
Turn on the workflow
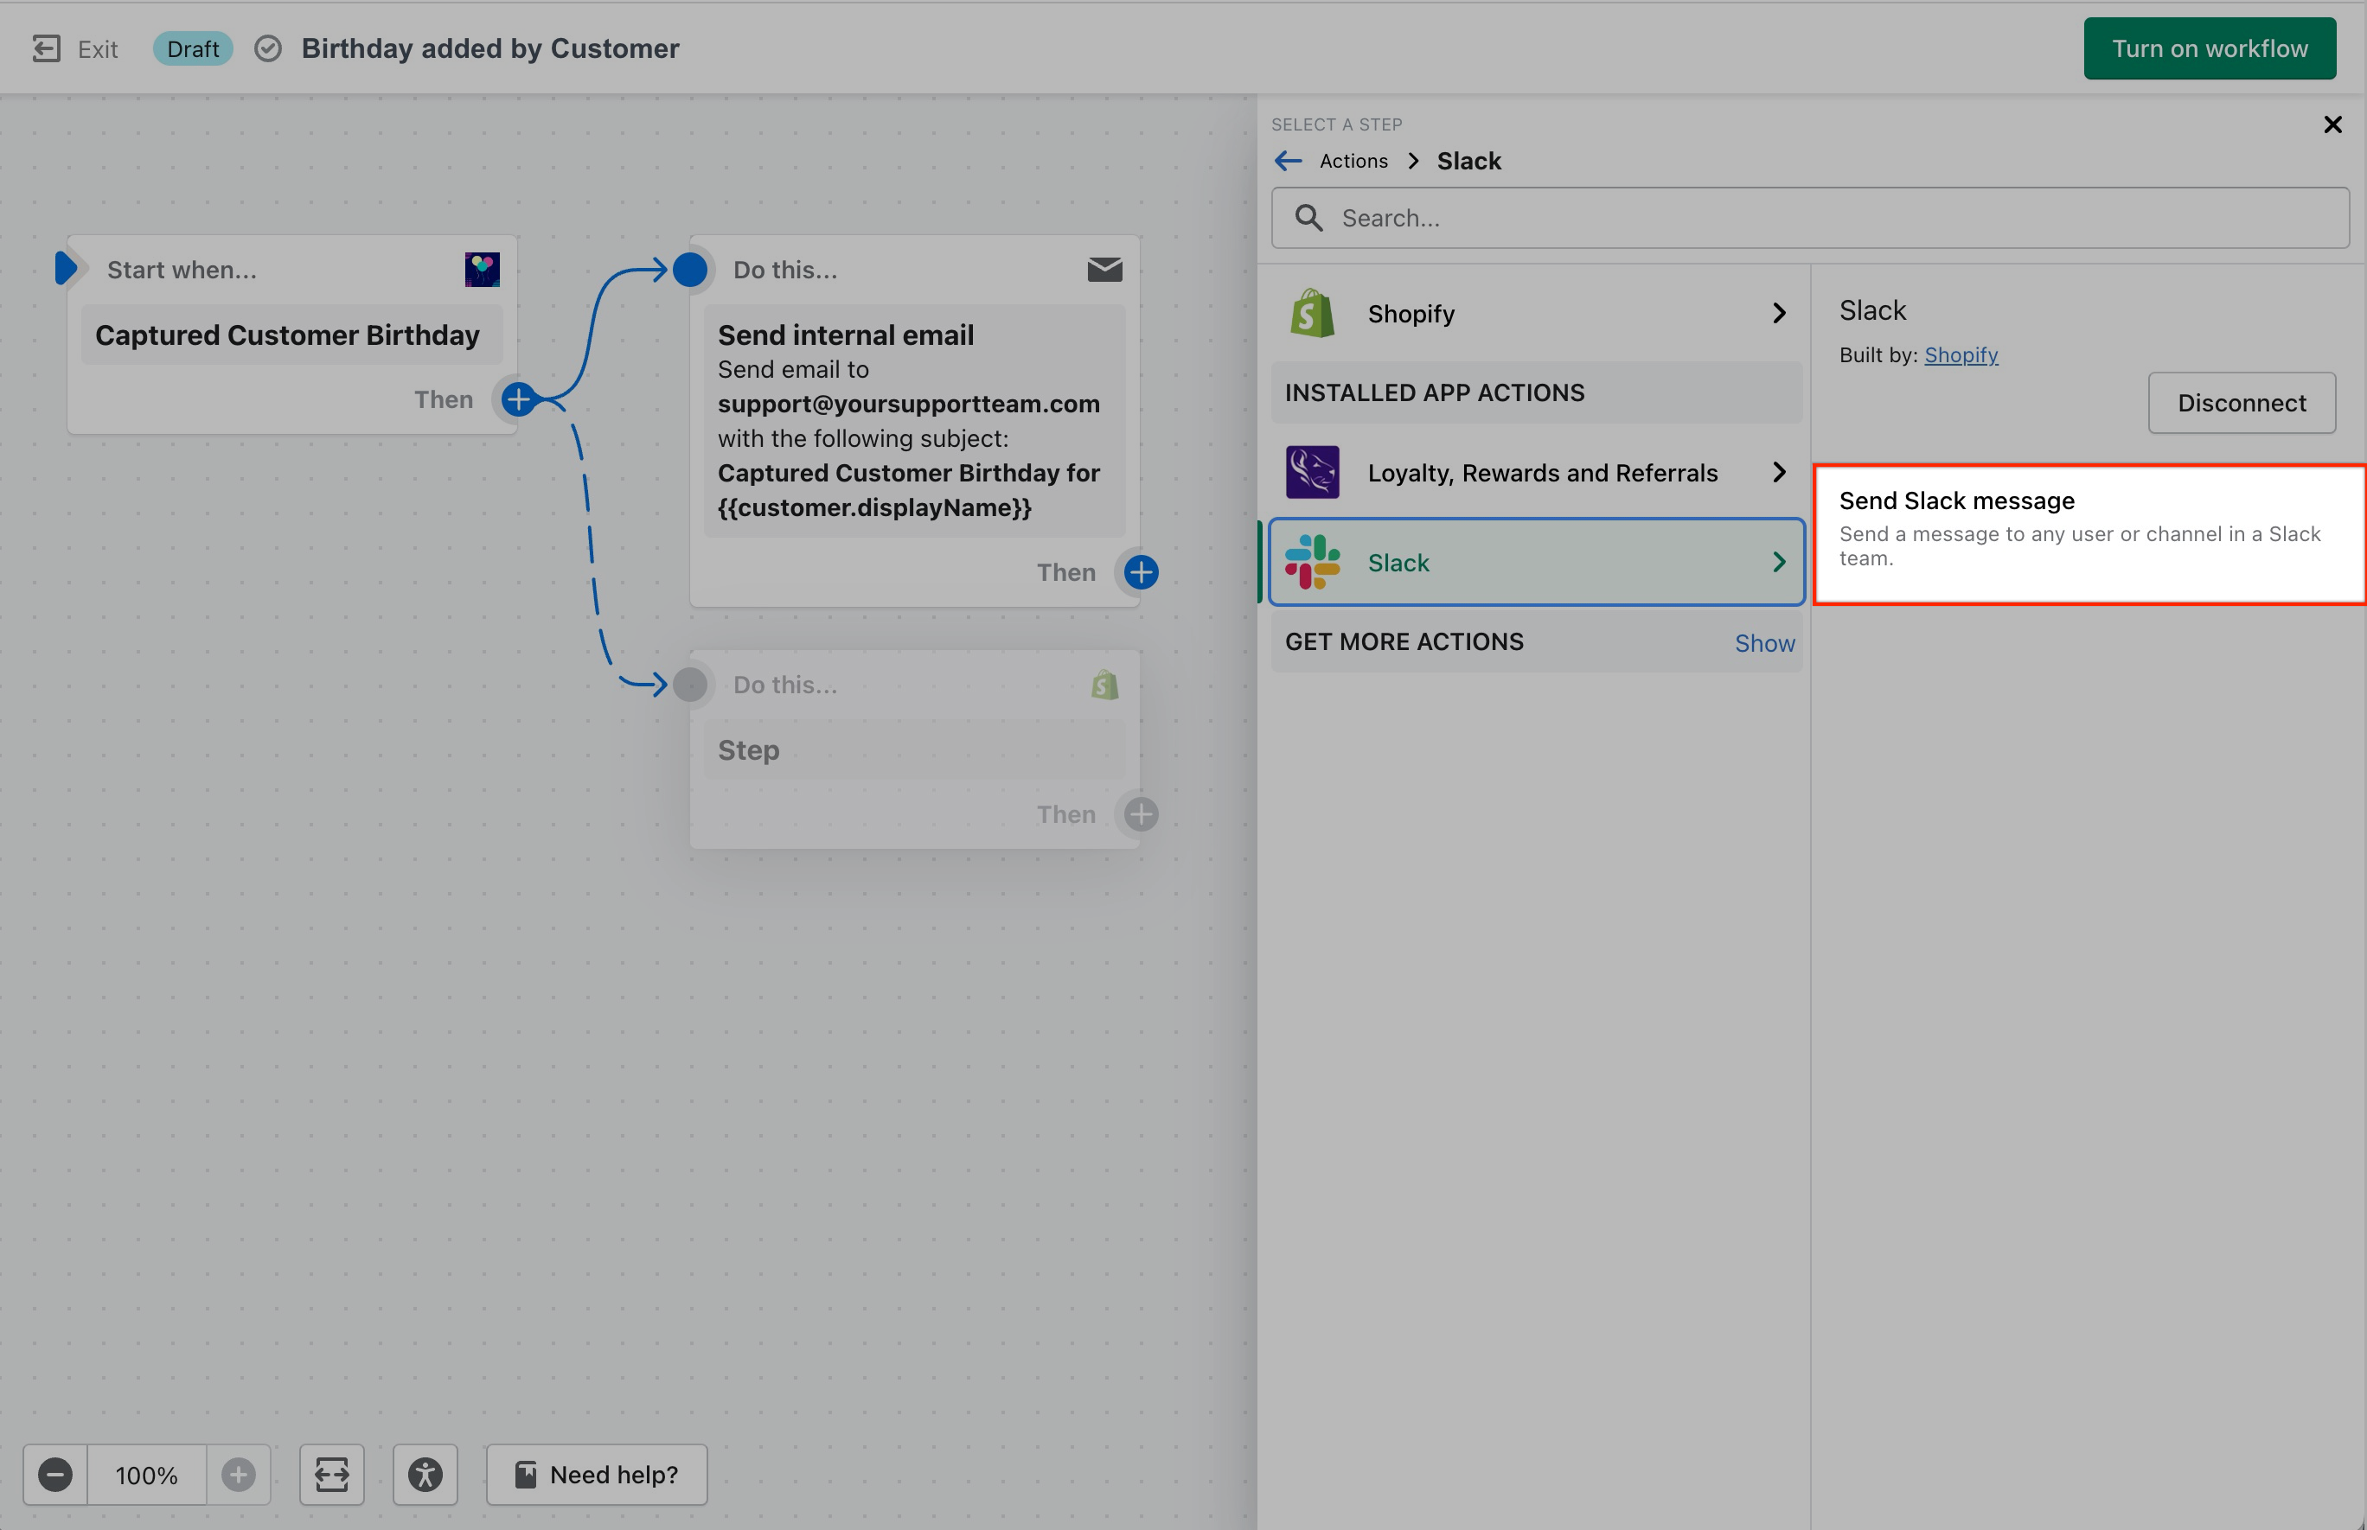[x=2209, y=48]
